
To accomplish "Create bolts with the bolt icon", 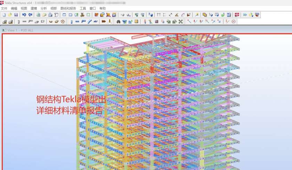I will click(104, 22).
